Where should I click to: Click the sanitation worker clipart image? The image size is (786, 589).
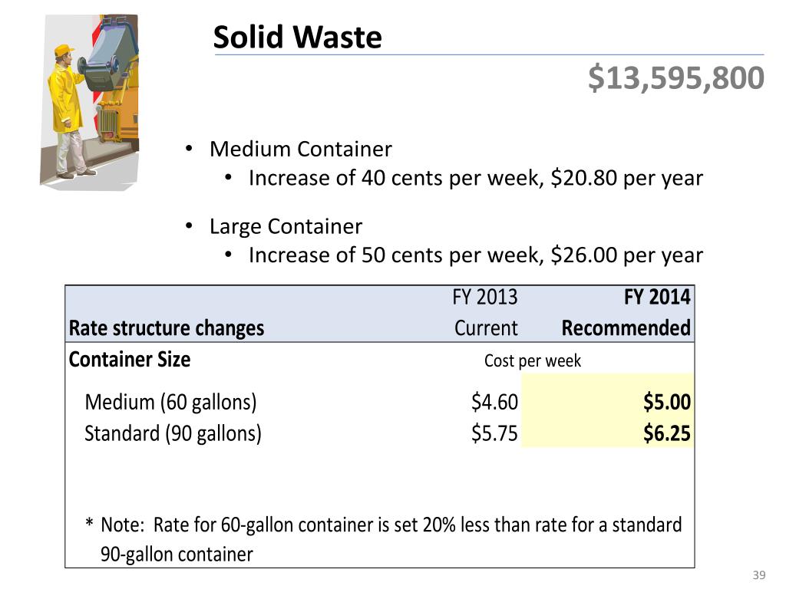pyautogui.click(x=90, y=102)
